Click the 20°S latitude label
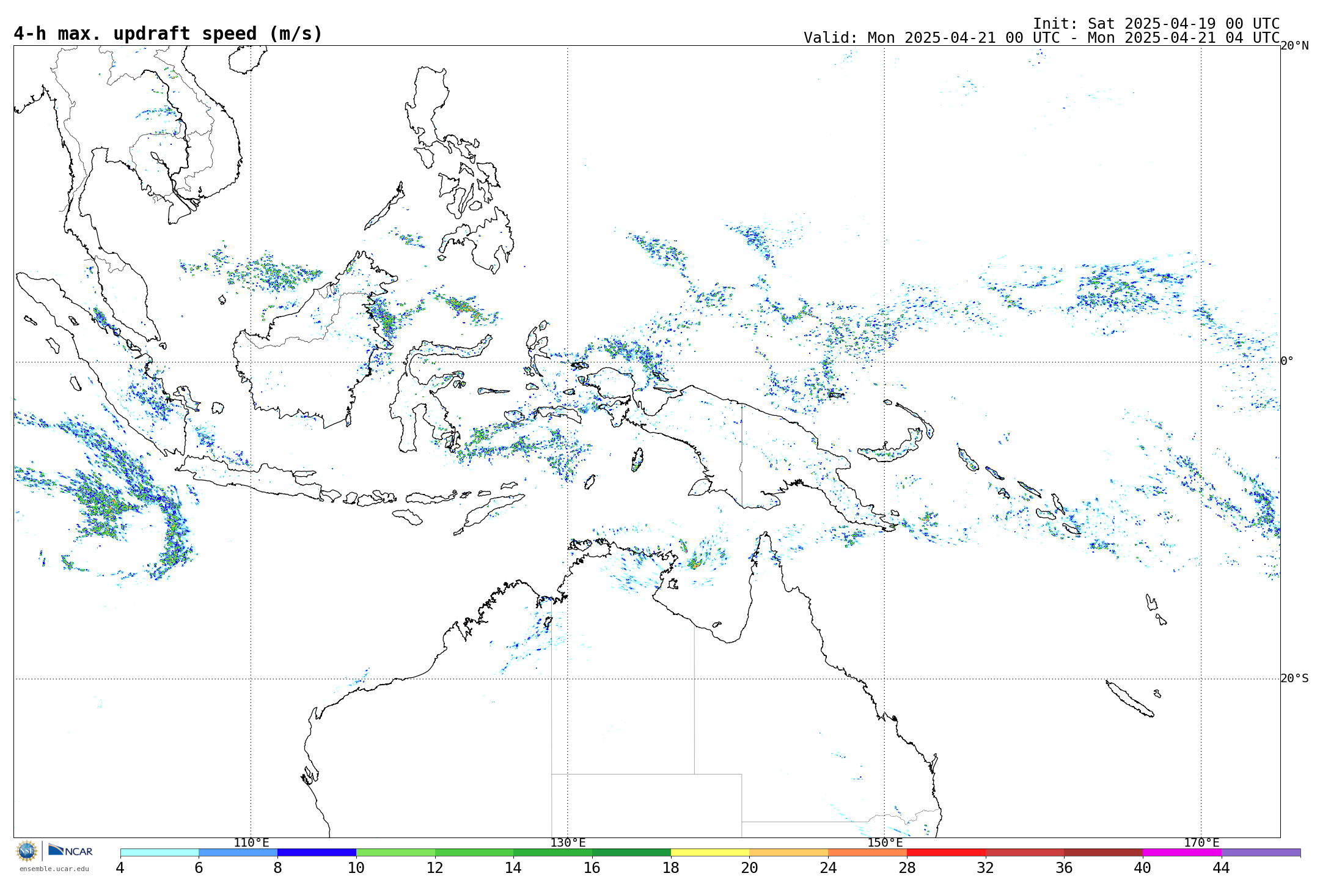Image resolution: width=1320 pixels, height=876 pixels. click(1295, 679)
